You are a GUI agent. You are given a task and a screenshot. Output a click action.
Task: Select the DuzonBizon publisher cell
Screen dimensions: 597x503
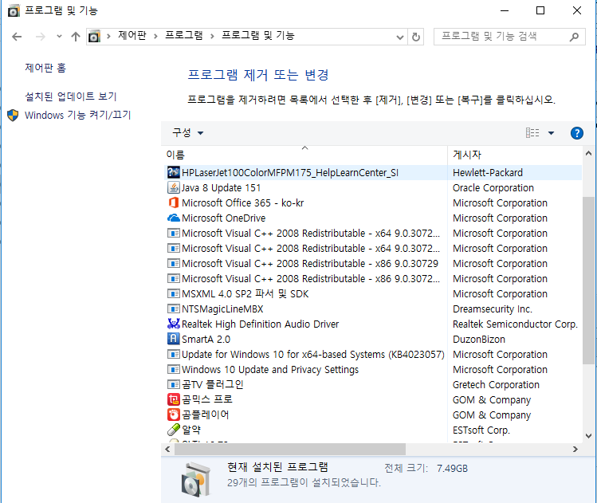478,339
